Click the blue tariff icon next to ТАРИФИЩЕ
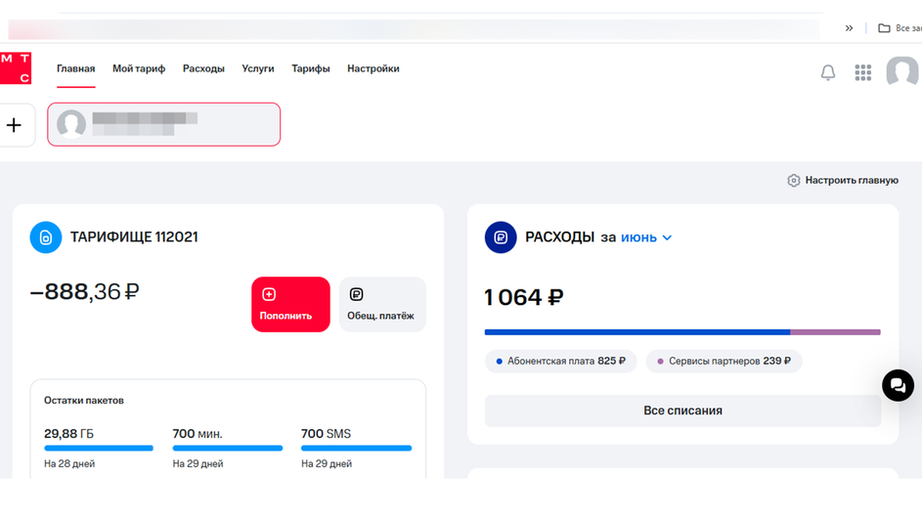 tap(46, 238)
